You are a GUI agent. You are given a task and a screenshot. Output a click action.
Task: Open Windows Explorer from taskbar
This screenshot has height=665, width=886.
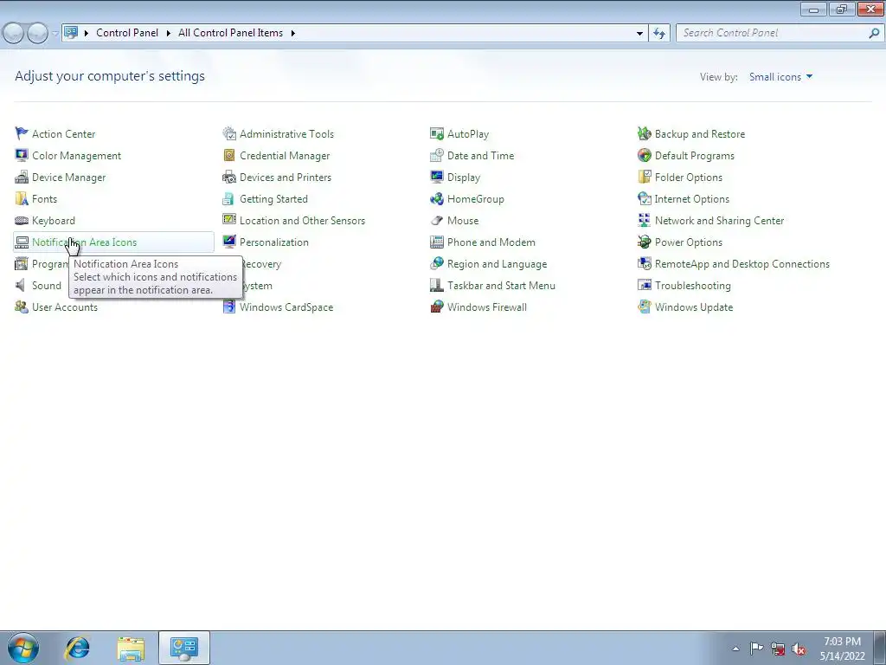pyautogui.click(x=131, y=648)
